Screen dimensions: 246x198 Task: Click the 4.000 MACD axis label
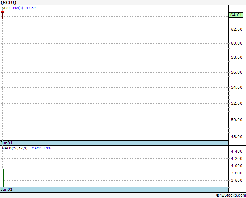pyautogui.click(x=237, y=166)
